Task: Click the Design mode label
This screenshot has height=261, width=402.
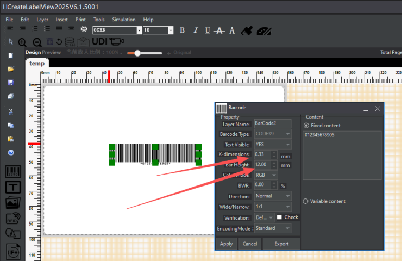Action: tap(33, 52)
